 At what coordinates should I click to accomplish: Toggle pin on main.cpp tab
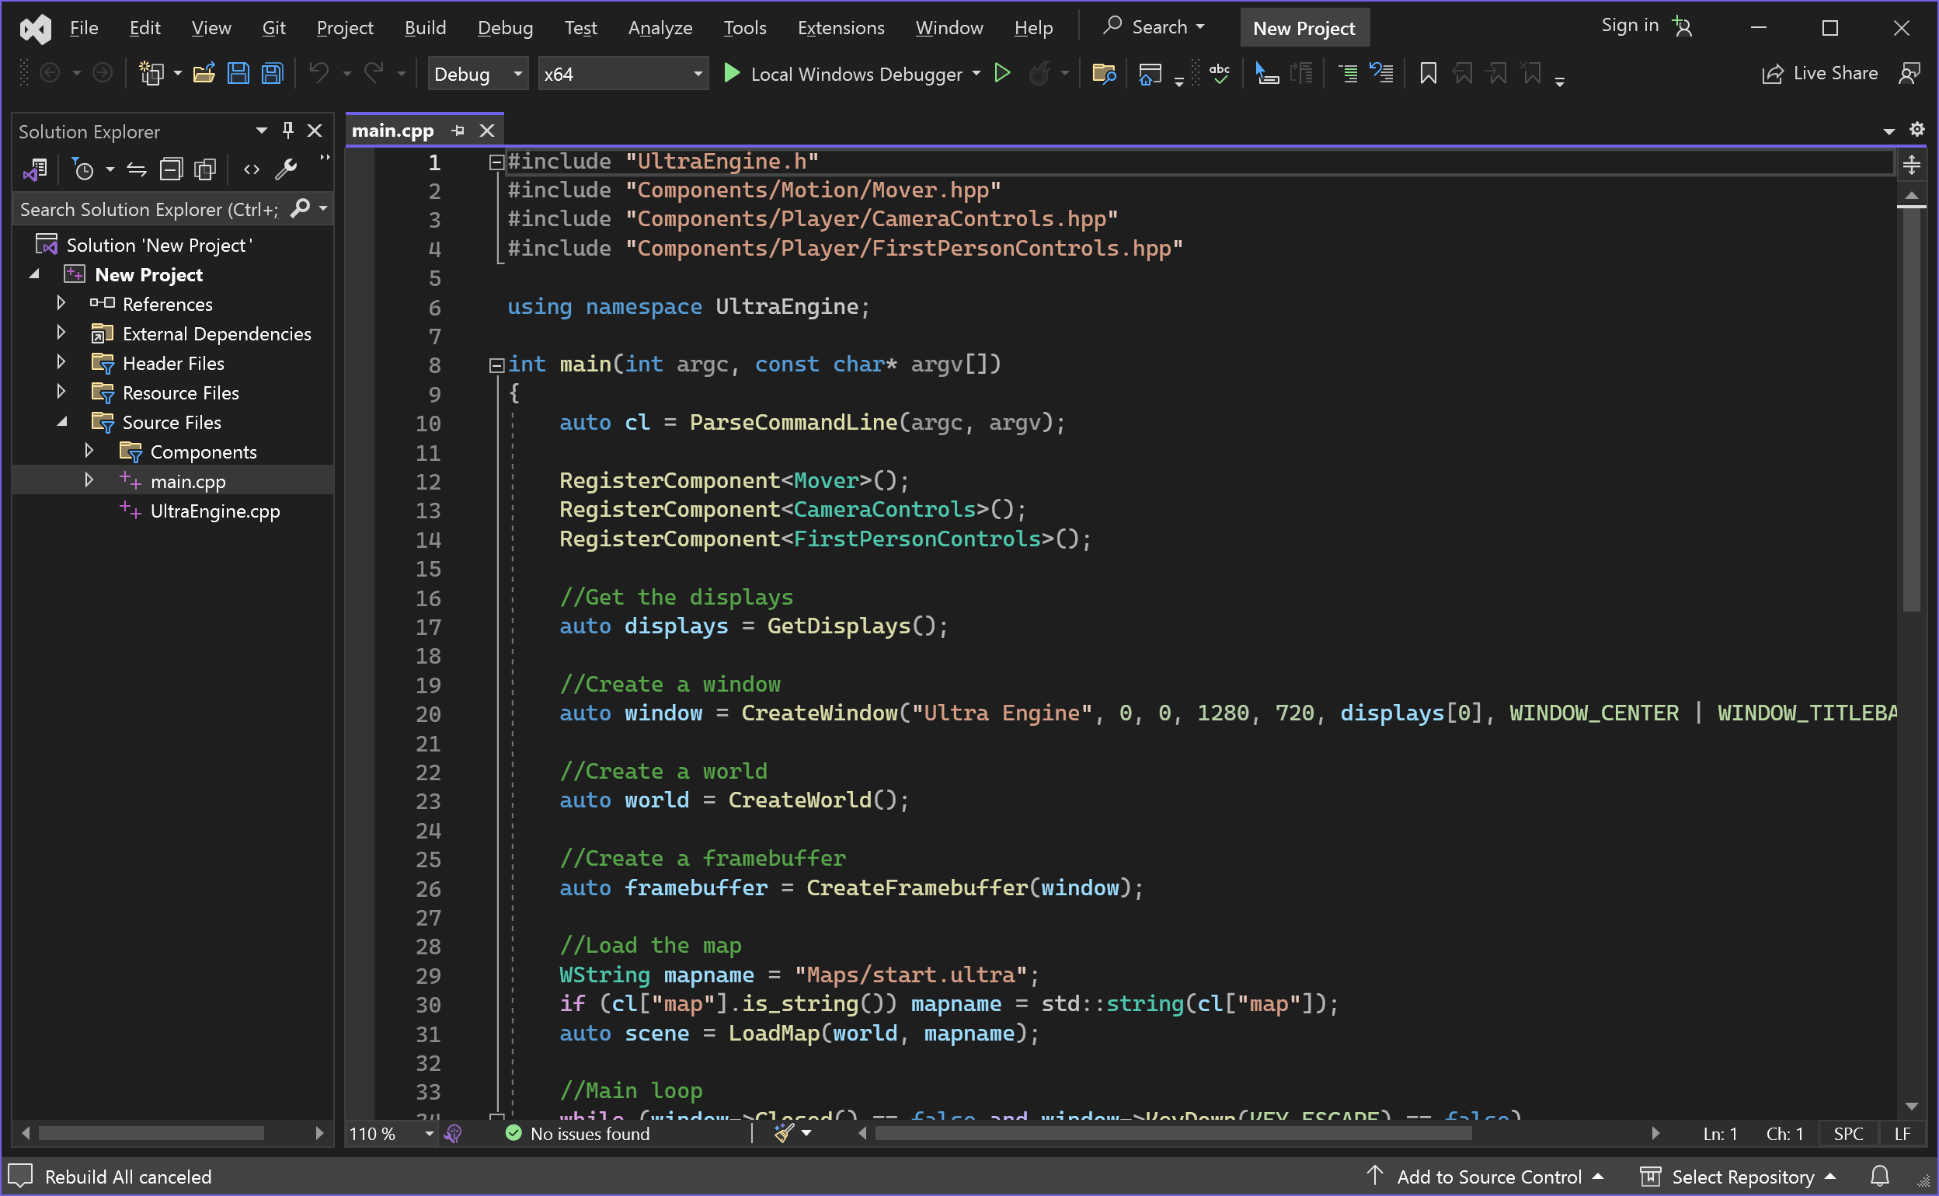pyautogui.click(x=458, y=131)
